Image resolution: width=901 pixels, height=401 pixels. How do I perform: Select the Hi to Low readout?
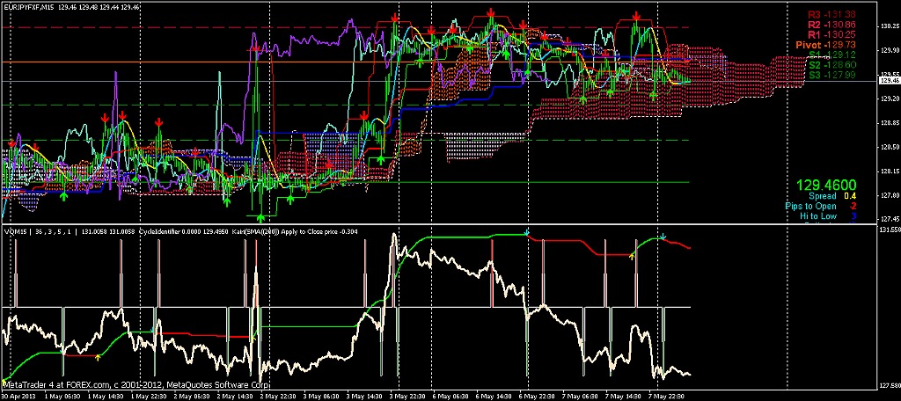[x=828, y=216]
